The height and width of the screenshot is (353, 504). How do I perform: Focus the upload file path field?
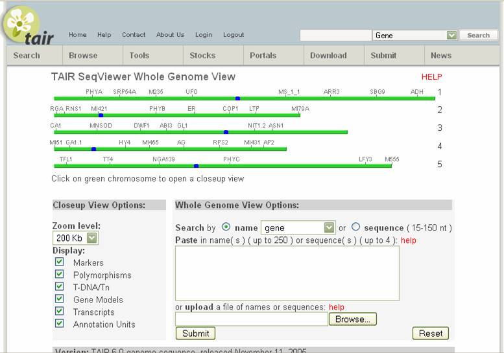point(252,319)
